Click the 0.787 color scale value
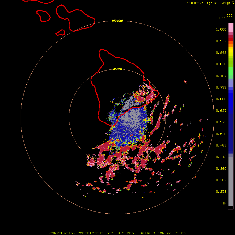This screenshot has width=235, height=235. tap(221, 76)
